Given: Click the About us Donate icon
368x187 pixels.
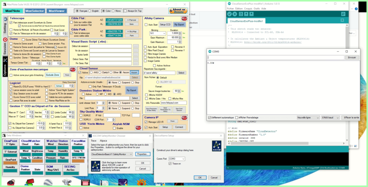Looking at the screenshot, I should coord(178,11).
